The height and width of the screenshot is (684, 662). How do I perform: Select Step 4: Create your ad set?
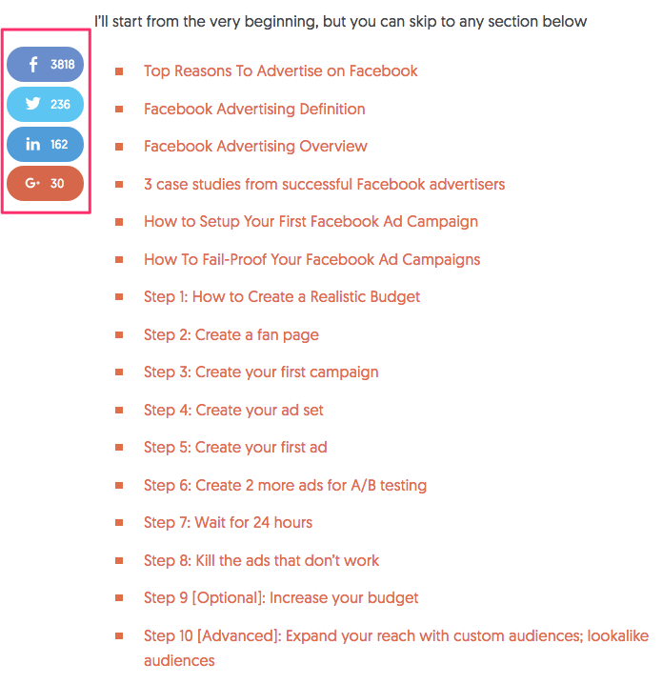tap(233, 410)
